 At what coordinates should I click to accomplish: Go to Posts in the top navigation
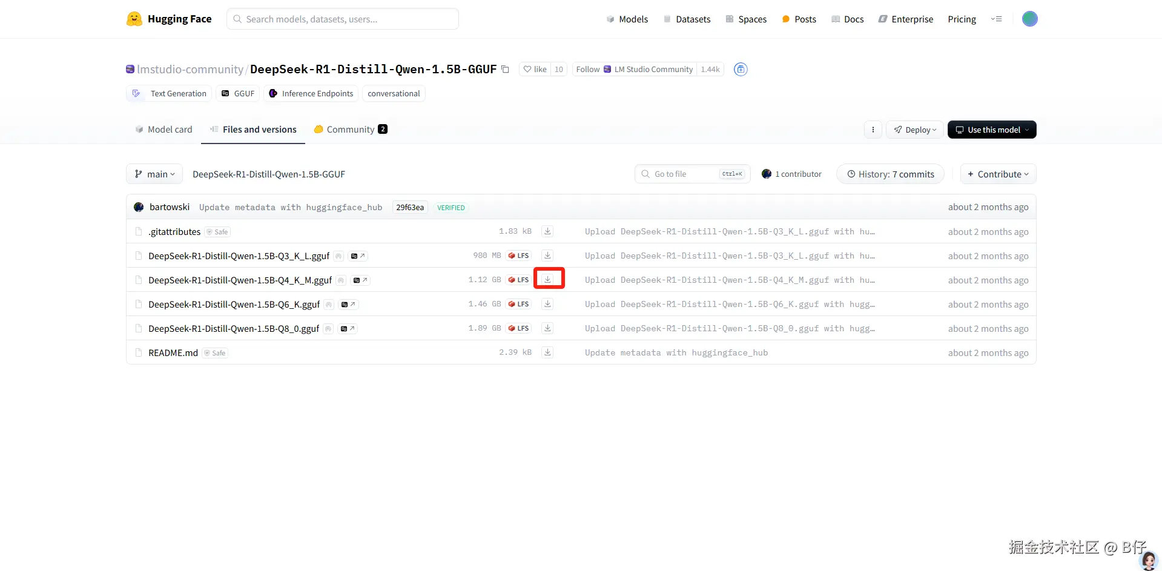click(x=799, y=19)
